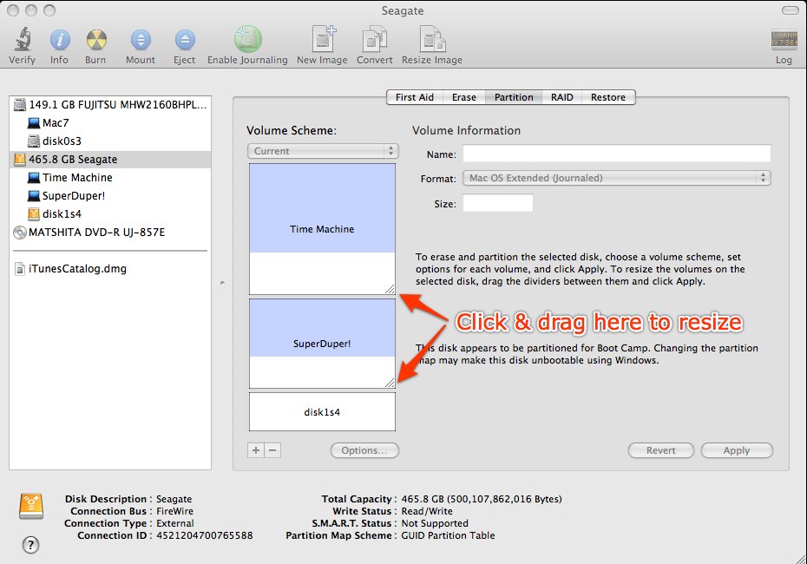This screenshot has height=564, width=807.
Task: Click the Options... button
Action: (x=364, y=450)
